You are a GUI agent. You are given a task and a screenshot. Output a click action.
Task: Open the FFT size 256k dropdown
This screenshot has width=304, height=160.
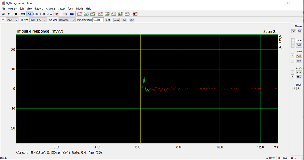pos(12,20)
